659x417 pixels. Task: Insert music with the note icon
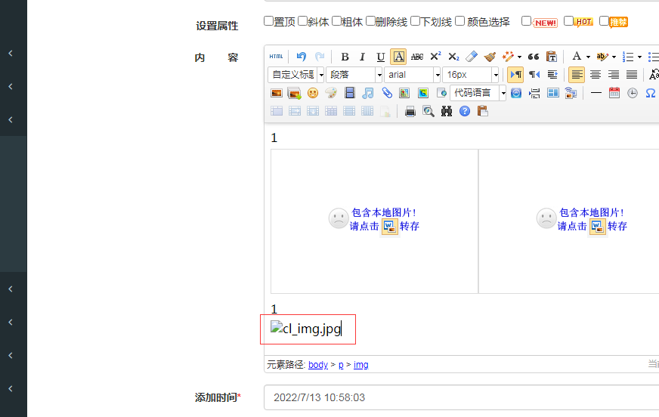tap(368, 93)
